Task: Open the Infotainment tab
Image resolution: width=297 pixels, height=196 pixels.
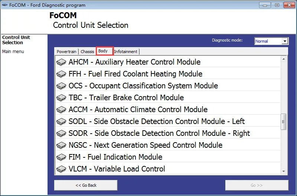Action: pyautogui.click(x=126, y=52)
